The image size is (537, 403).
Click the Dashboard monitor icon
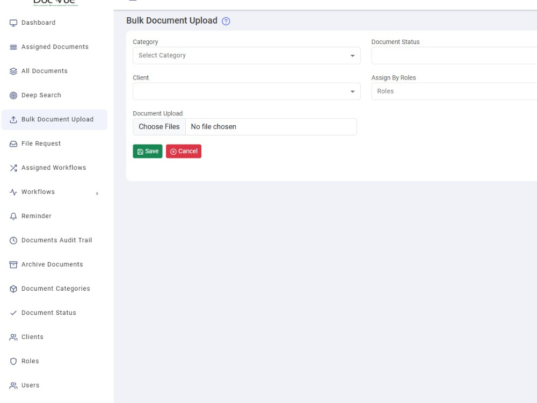(x=13, y=23)
